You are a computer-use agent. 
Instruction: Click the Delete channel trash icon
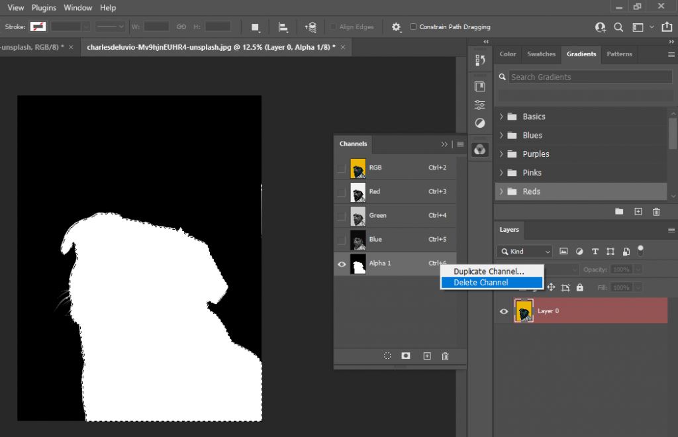(x=445, y=356)
